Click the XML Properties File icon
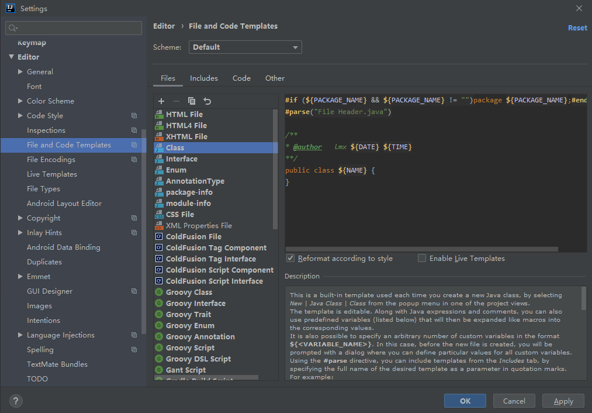This screenshot has width=592, height=413. click(159, 226)
